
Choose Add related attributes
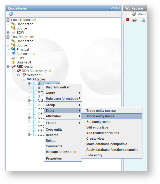coord(111,133)
